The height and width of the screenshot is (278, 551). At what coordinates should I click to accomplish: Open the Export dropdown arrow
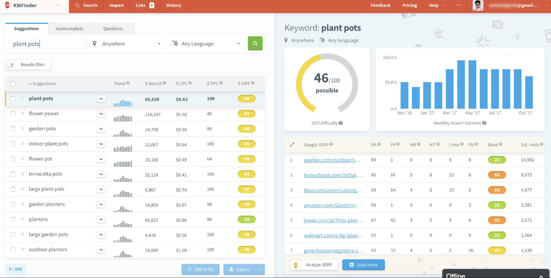(x=259, y=269)
